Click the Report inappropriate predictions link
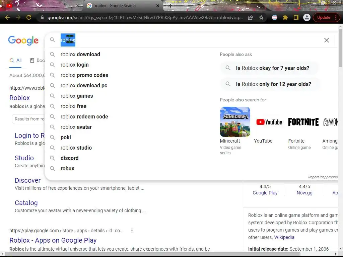 (323, 177)
